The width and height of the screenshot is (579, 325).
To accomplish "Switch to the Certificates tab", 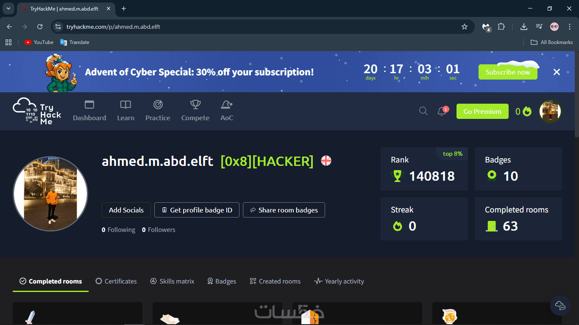I will [x=116, y=281].
